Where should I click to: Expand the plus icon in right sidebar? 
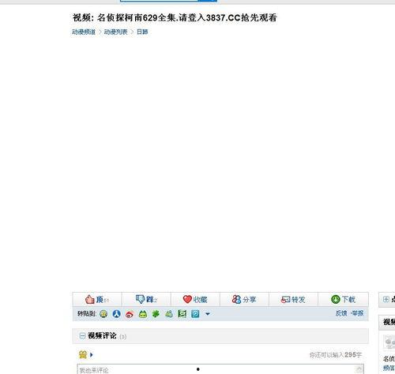tap(386, 299)
